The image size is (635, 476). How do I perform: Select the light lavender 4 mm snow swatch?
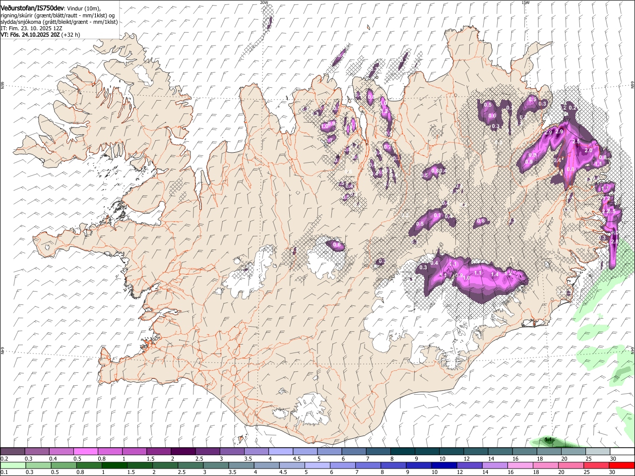[280, 451]
